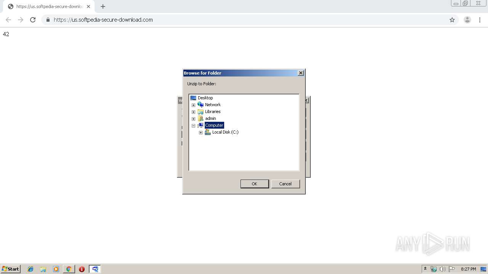This screenshot has height=274, width=488.
Task: Expand the admin folder node
Action: 193,119
